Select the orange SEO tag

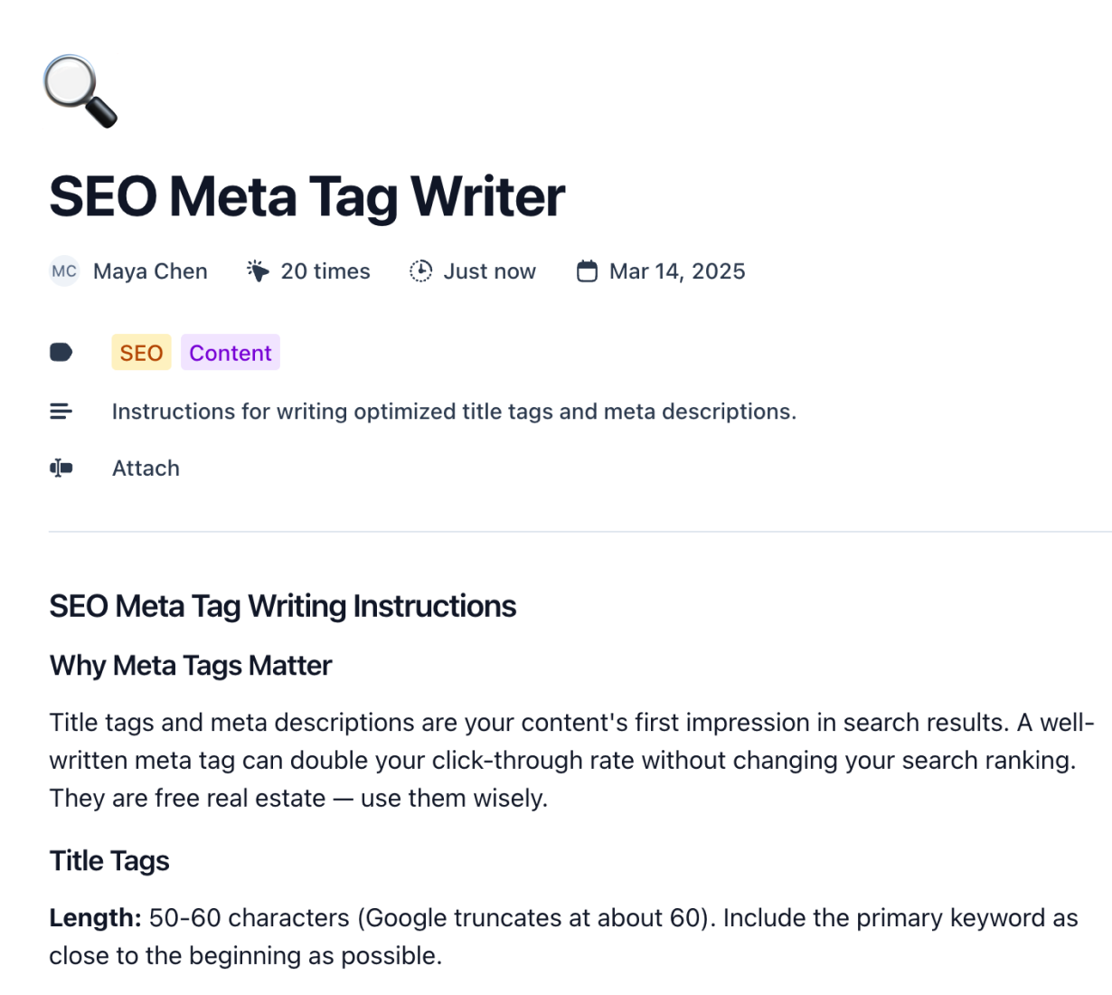tap(141, 352)
